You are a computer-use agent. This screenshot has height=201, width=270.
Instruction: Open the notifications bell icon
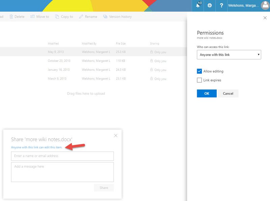pyautogui.click(x=198, y=6)
